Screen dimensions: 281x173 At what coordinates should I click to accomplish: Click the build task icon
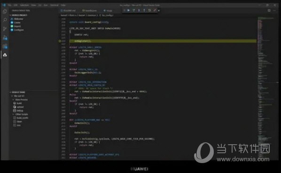click(15, 103)
